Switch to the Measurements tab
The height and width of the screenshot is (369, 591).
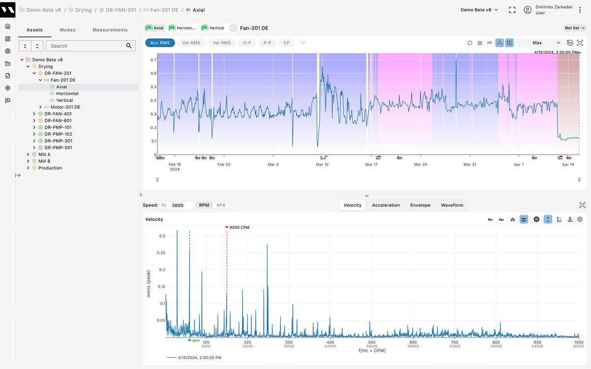tap(110, 30)
